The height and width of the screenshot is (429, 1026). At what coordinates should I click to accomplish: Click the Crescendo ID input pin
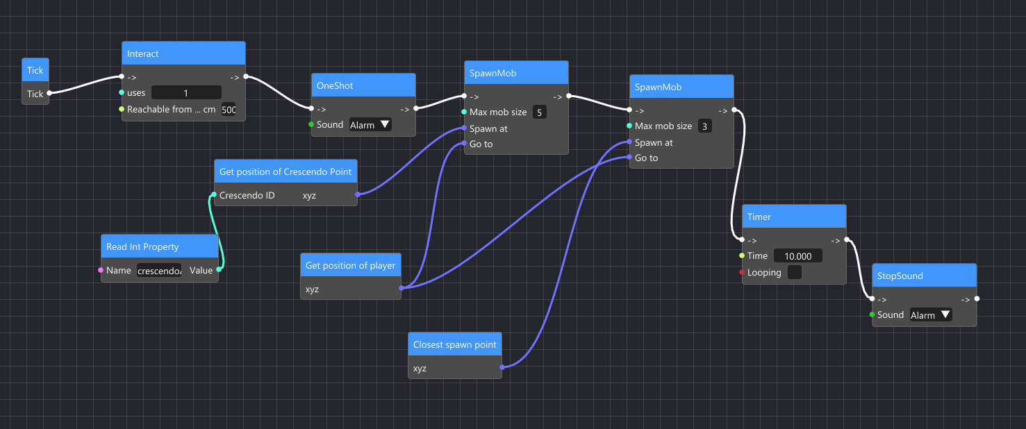click(214, 195)
